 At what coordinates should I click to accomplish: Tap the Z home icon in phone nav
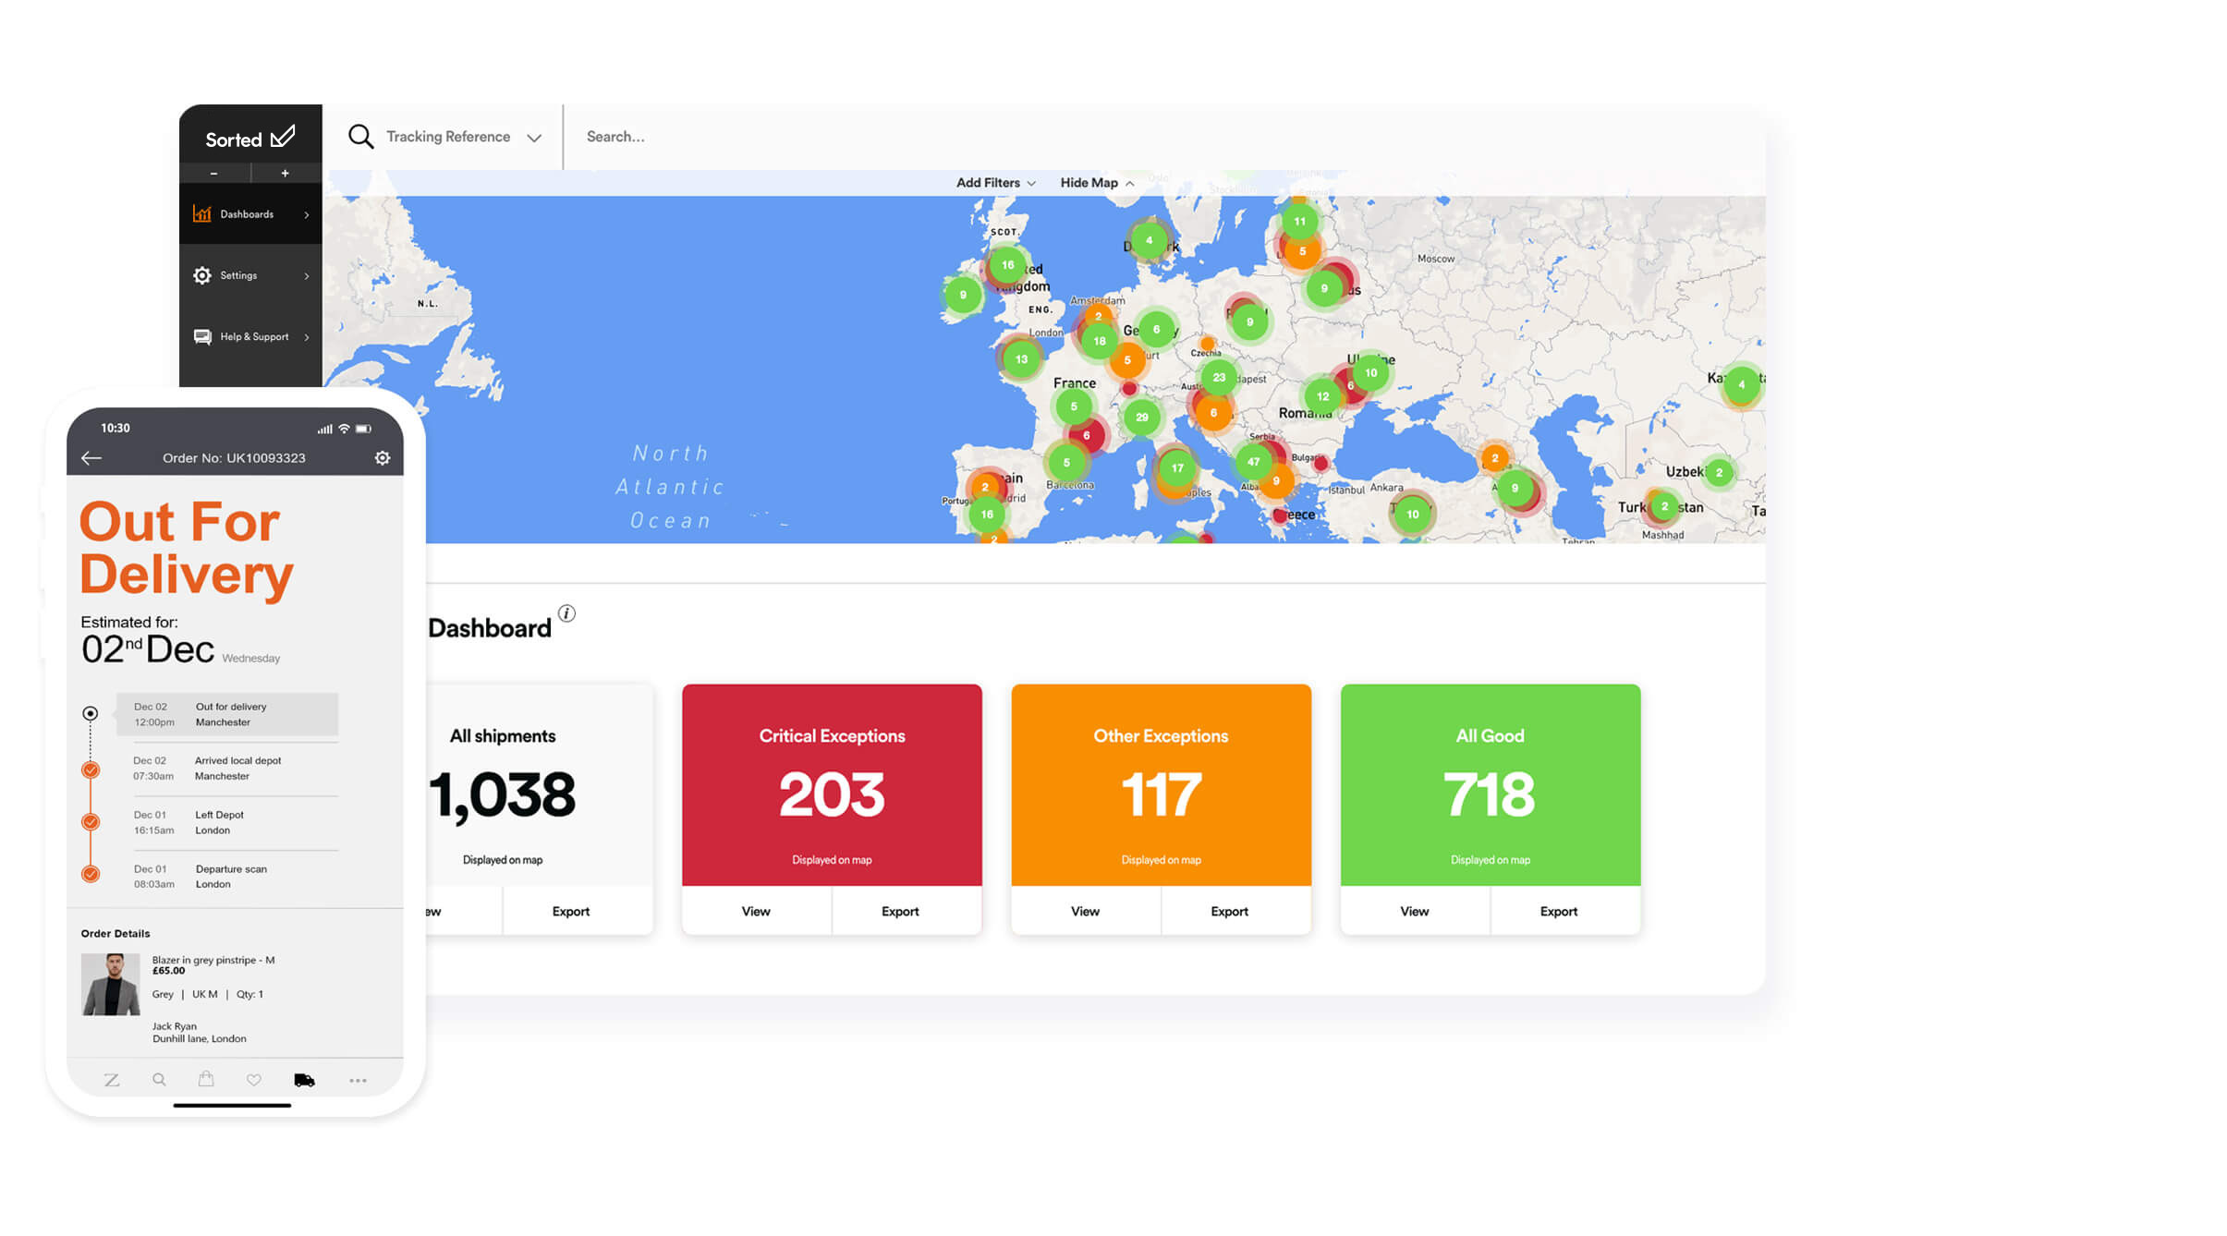[112, 1080]
